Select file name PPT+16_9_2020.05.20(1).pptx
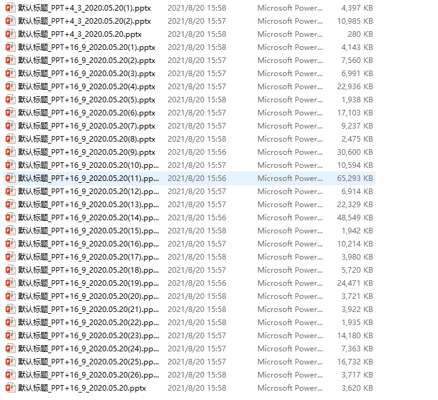The image size is (438, 400). [x=87, y=47]
